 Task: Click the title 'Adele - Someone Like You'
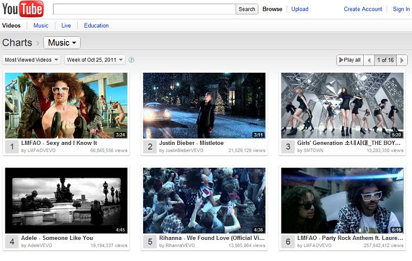(57, 238)
